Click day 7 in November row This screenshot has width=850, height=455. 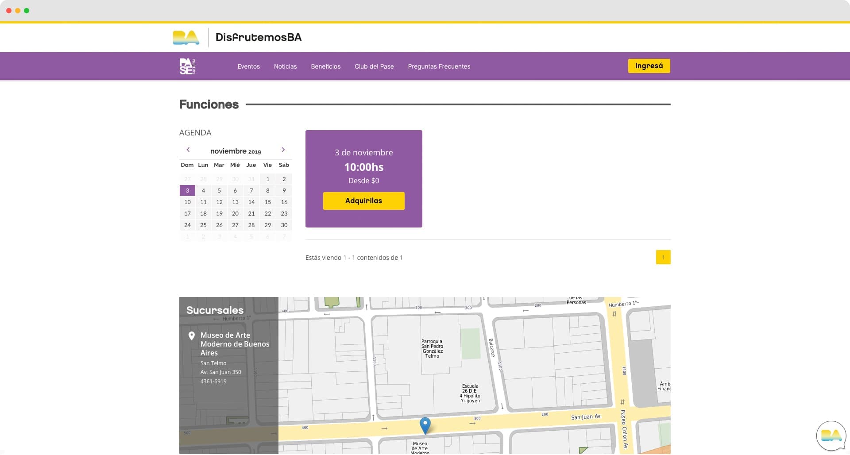(251, 191)
